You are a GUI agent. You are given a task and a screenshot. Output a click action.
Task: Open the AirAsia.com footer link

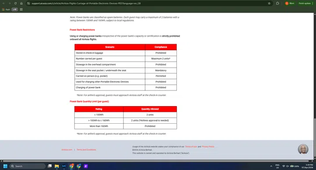coord(67,150)
